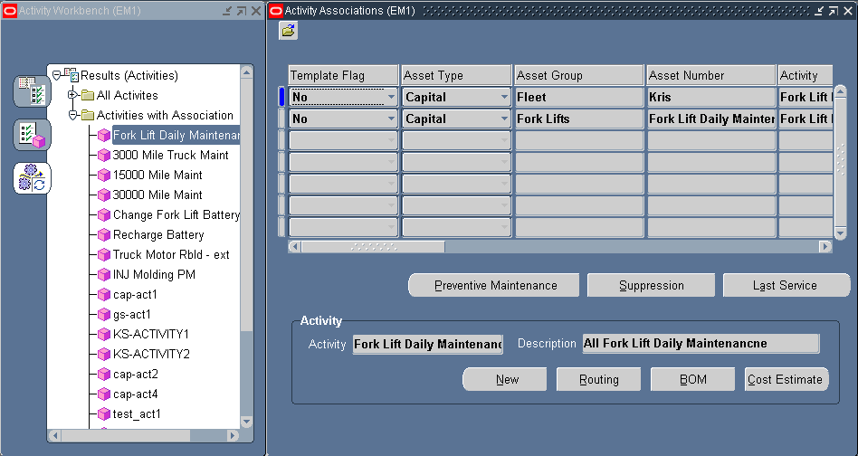Select Fork Lift Daily Maintenance tree item

[176, 135]
